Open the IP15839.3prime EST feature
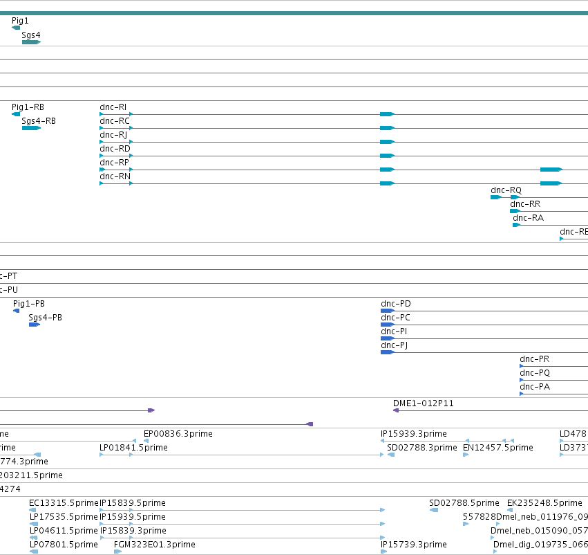The image size is (588, 555). (243, 538)
